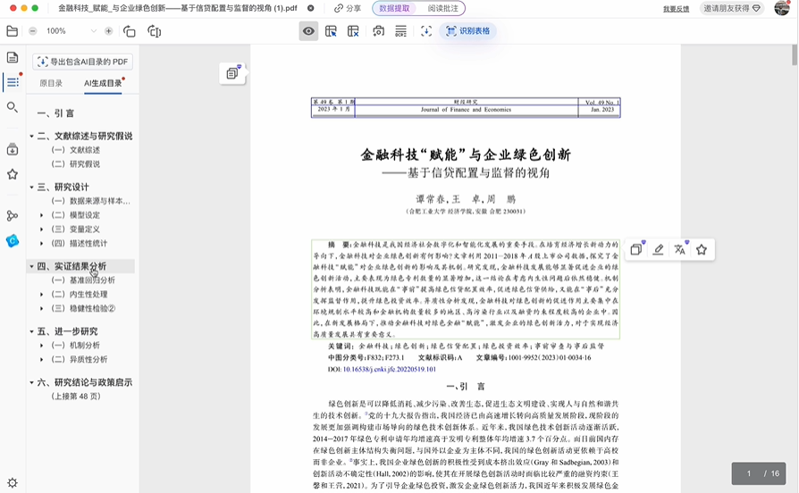Viewport: 799px width, 493px height.
Task: Click the export download frame icon
Action: coord(426,31)
